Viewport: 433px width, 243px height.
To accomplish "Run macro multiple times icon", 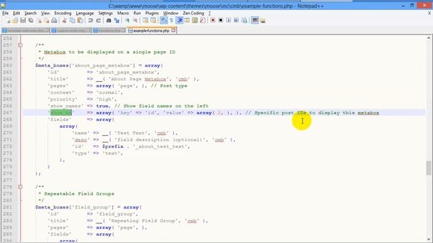I will pos(236,21).
